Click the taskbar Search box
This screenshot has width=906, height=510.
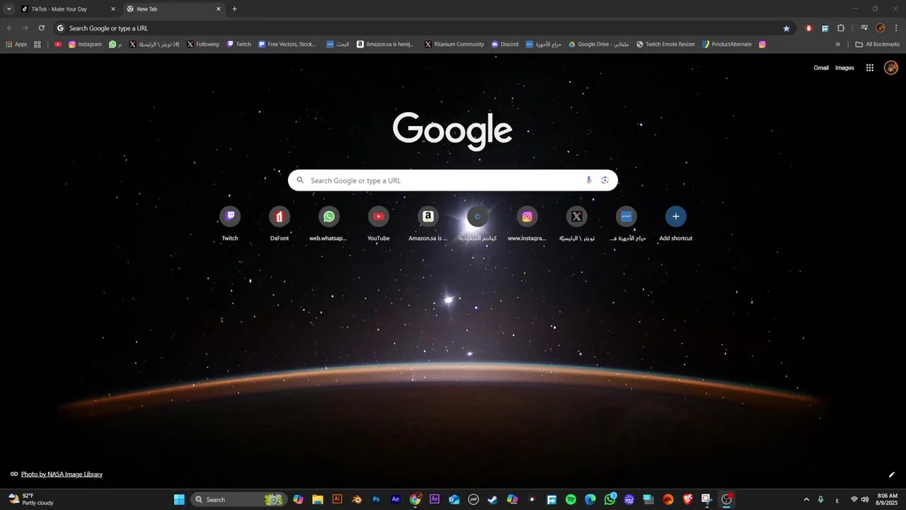click(x=239, y=499)
